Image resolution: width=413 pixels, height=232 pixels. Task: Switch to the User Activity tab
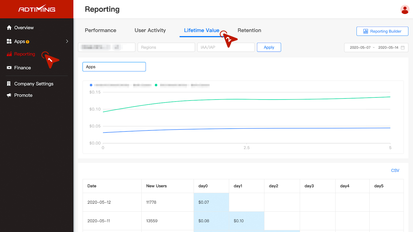coord(150,30)
